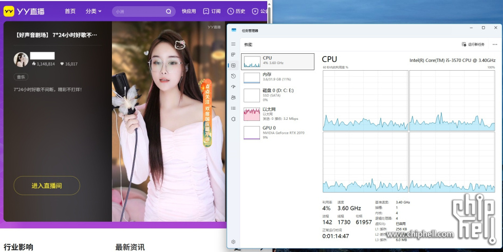The height and width of the screenshot is (252, 503).
Task: Go to 首页 home tab
Action: coord(70,11)
